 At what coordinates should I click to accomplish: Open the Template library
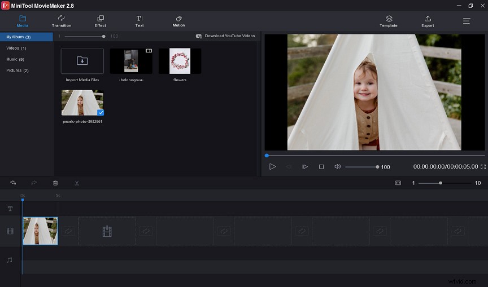click(x=389, y=21)
